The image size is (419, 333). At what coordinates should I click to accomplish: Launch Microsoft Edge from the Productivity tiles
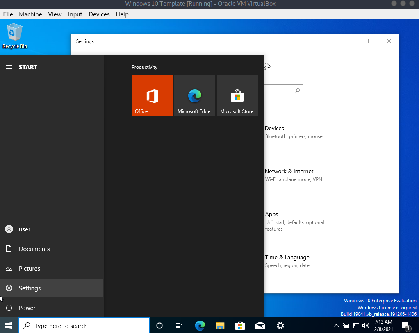[194, 95]
